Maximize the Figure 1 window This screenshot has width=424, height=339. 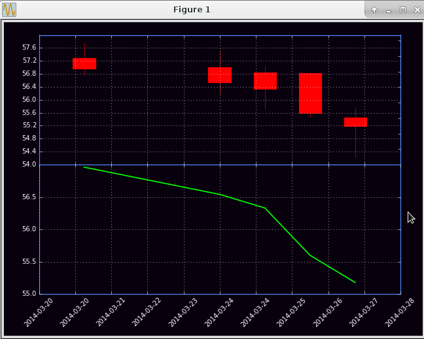403,10
